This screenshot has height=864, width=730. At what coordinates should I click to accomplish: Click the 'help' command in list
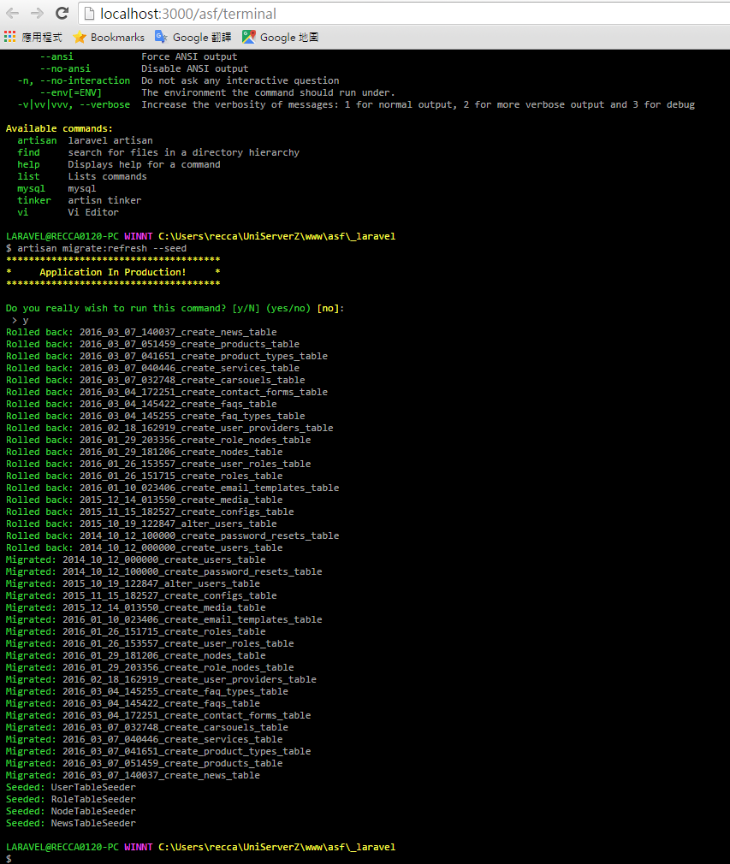28,164
